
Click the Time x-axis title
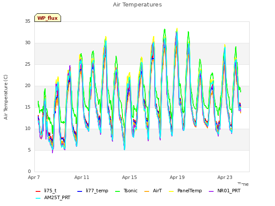click(x=243, y=184)
